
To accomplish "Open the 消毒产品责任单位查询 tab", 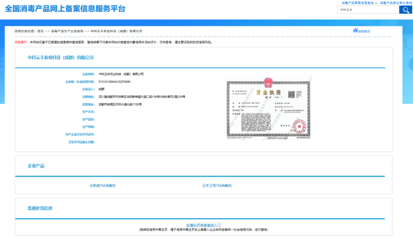I will click(396, 3).
